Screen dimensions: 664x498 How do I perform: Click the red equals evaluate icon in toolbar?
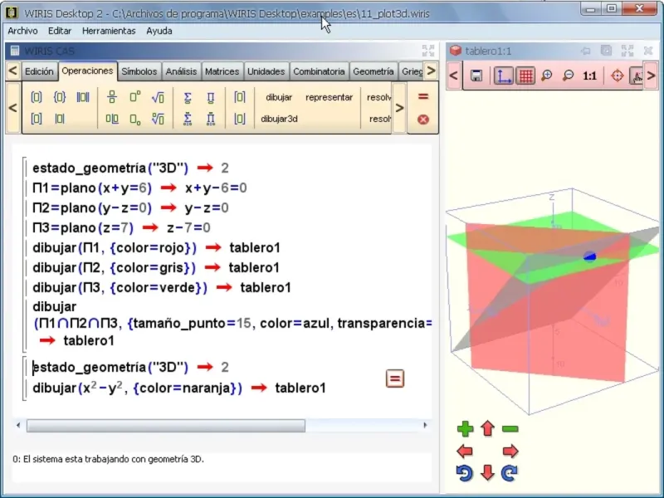pyautogui.click(x=423, y=96)
